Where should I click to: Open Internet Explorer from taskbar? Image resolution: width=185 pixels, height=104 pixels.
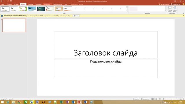tap(8, 102)
